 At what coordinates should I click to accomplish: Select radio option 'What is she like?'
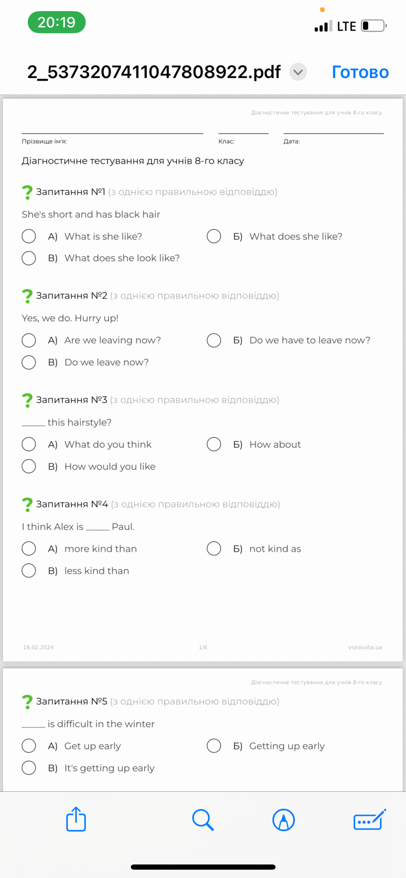pos(29,236)
